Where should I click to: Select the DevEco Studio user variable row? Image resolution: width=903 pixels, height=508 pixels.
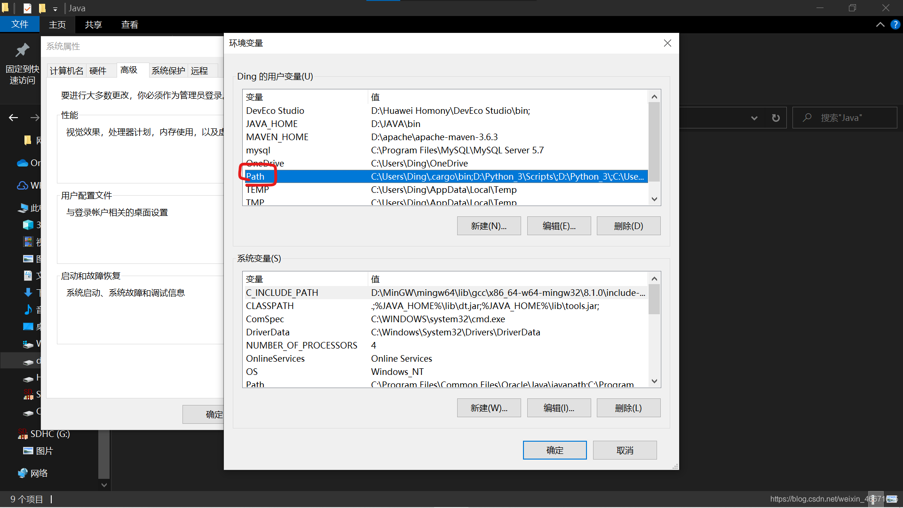coord(445,111)
